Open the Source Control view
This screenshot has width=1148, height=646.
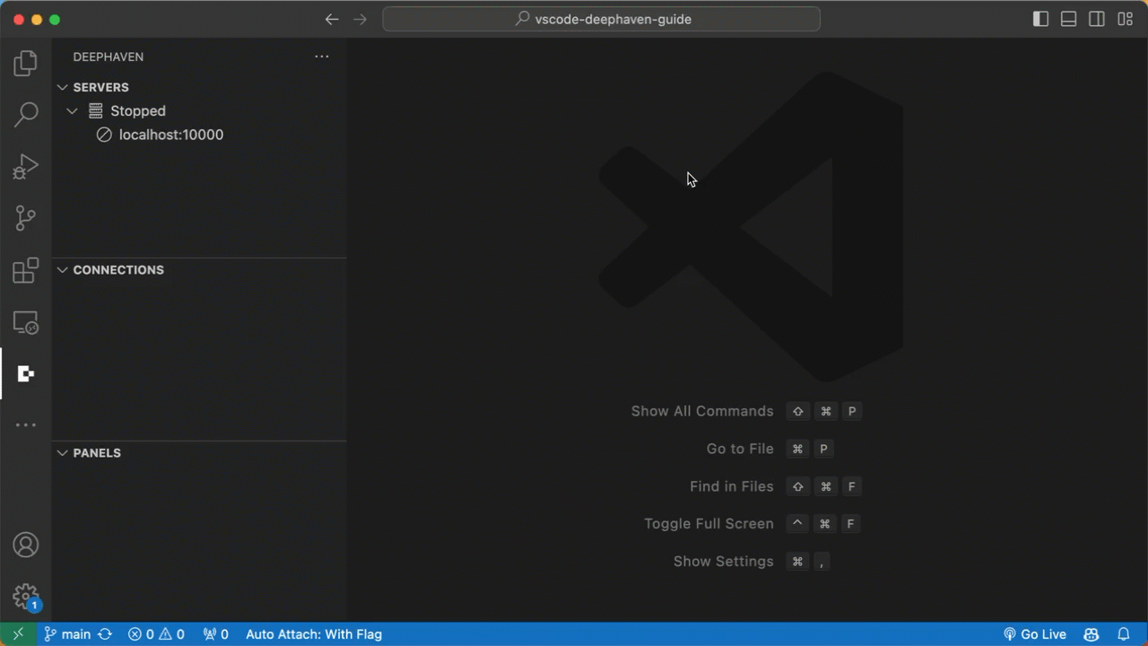click(x=26, y=218)
